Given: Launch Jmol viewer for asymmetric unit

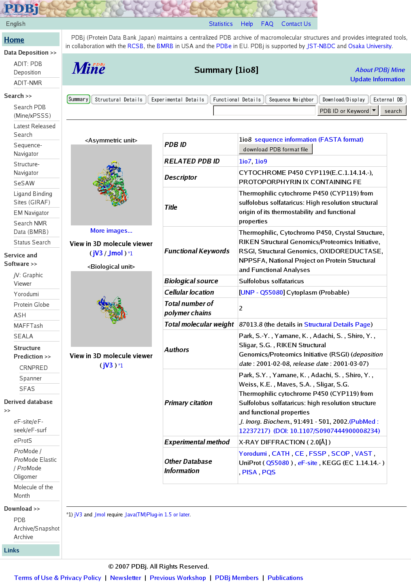Looking at the screenshot, I should tap(115, 253).
